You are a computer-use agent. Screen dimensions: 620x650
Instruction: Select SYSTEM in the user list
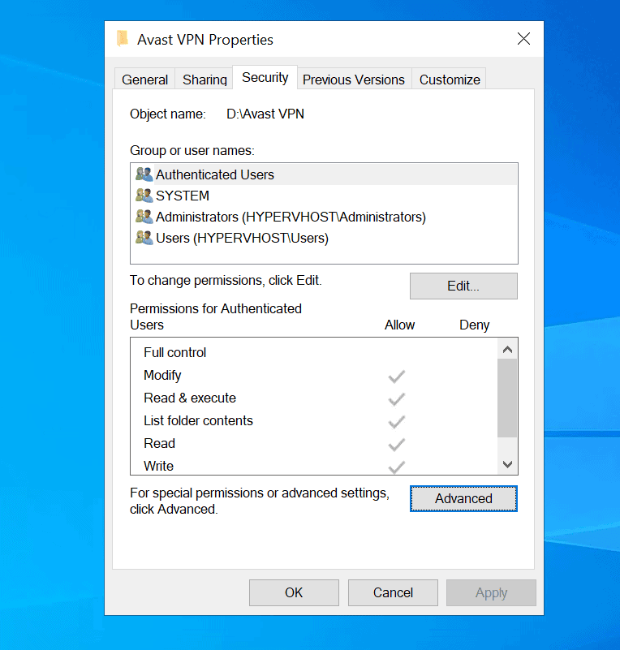point(324,196)
